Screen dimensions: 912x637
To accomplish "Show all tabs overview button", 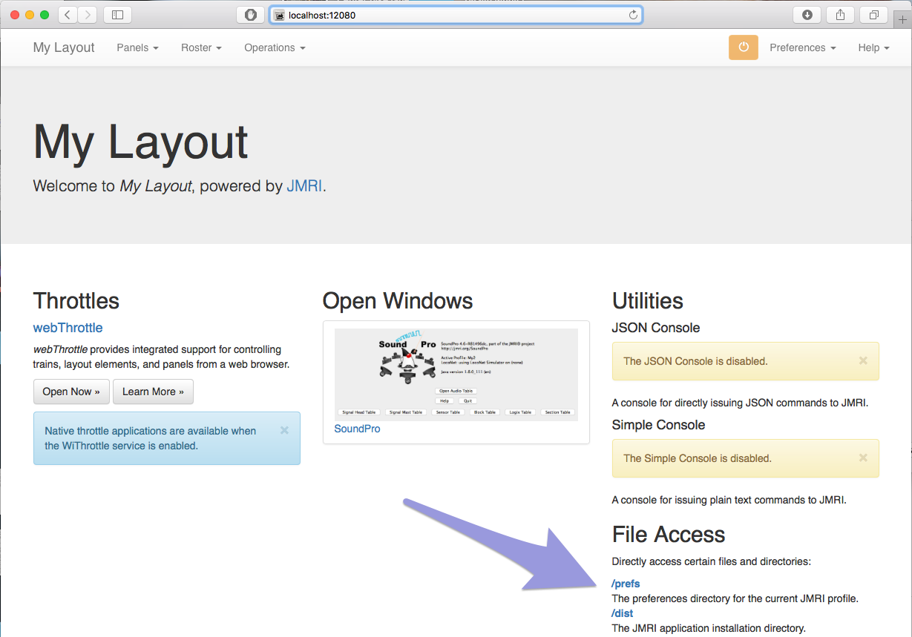I will pos(873,15).
